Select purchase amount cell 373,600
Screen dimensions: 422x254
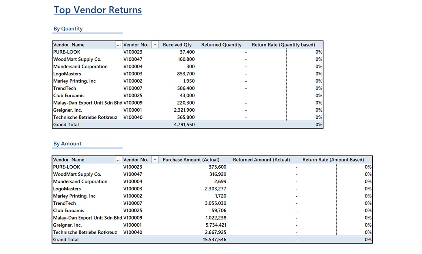(217, 167)
